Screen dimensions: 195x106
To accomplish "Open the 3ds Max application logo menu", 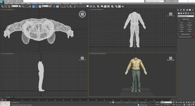I will (x=2, y=2).
